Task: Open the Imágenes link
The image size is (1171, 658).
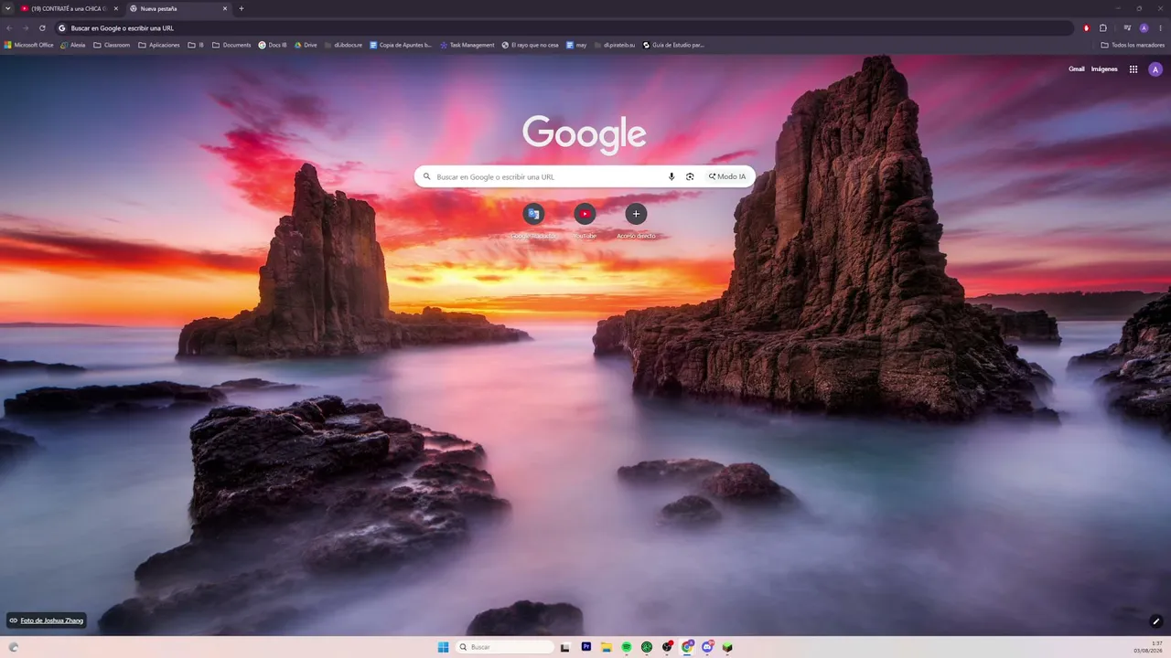Action: pos(1104,69)
